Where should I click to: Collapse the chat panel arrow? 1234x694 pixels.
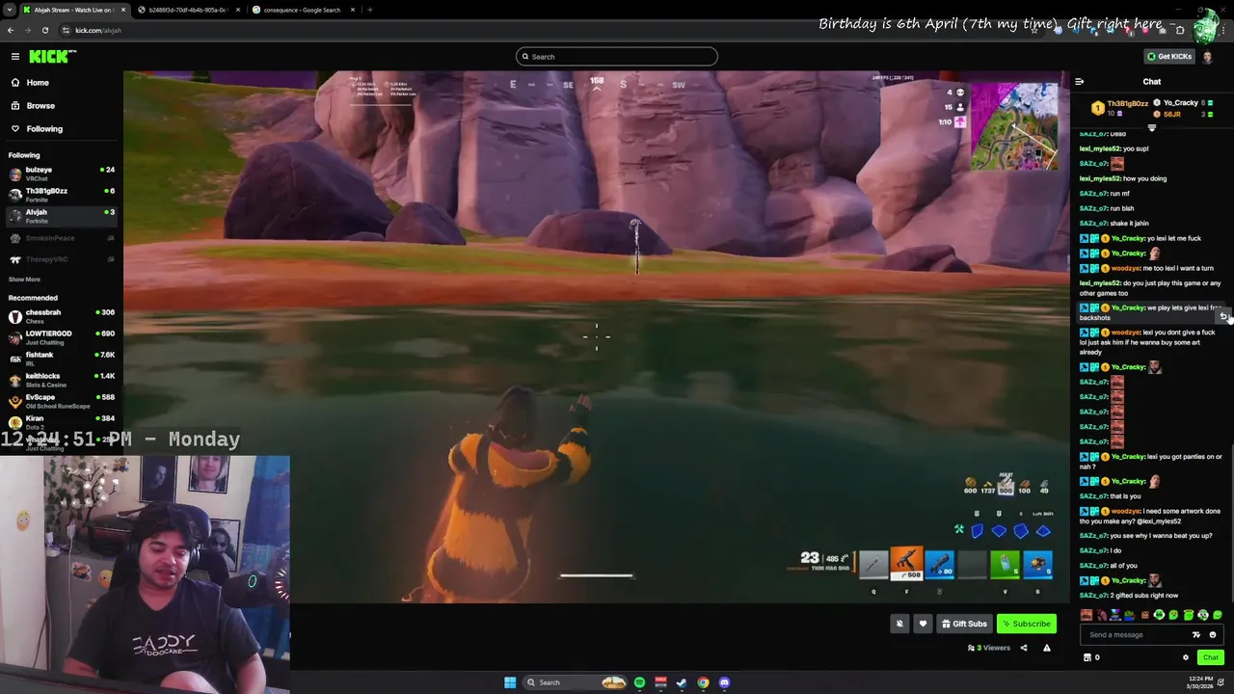coord(1079,82)
